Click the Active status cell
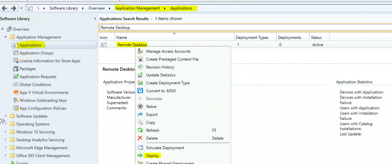 pyautogui.click(x=317, y=45)
